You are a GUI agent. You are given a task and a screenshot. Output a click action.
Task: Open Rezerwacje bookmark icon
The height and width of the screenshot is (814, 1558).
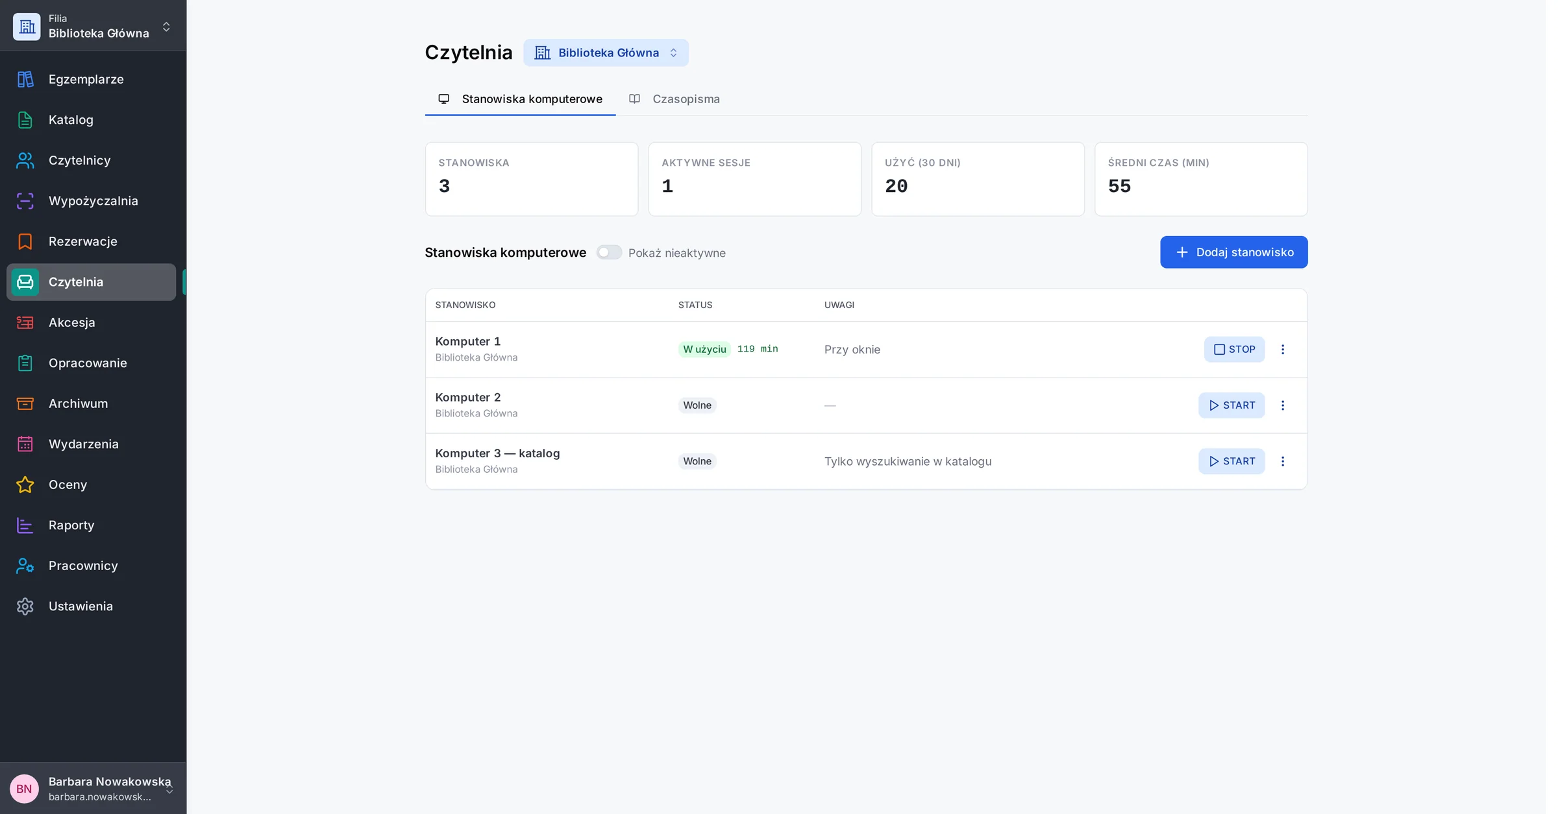(x=25, y=241)
